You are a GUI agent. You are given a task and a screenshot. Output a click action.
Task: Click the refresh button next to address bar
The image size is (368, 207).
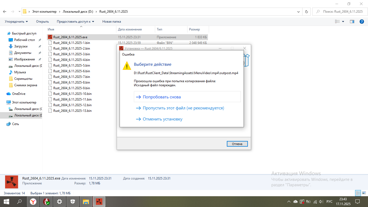point(306,12)
